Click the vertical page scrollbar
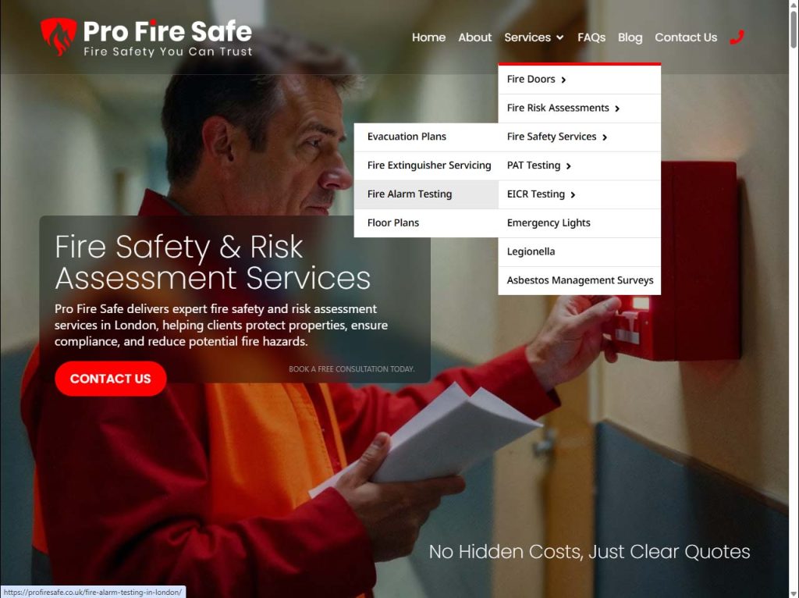 point(794,299)
